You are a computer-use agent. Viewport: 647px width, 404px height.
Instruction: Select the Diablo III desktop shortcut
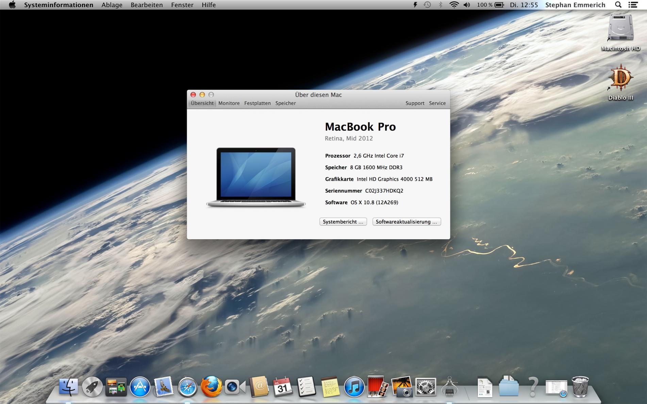(620, 83)
